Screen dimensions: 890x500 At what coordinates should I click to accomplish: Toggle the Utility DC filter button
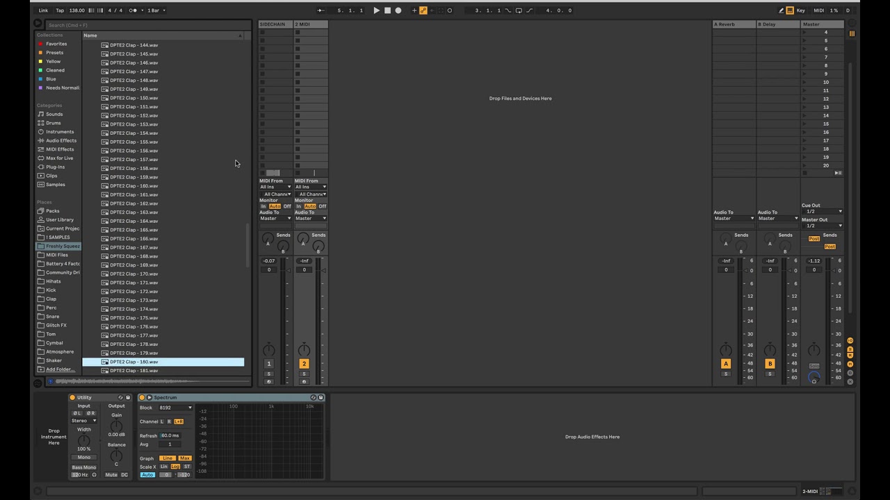pyautogui.click(x=124, y=475)
